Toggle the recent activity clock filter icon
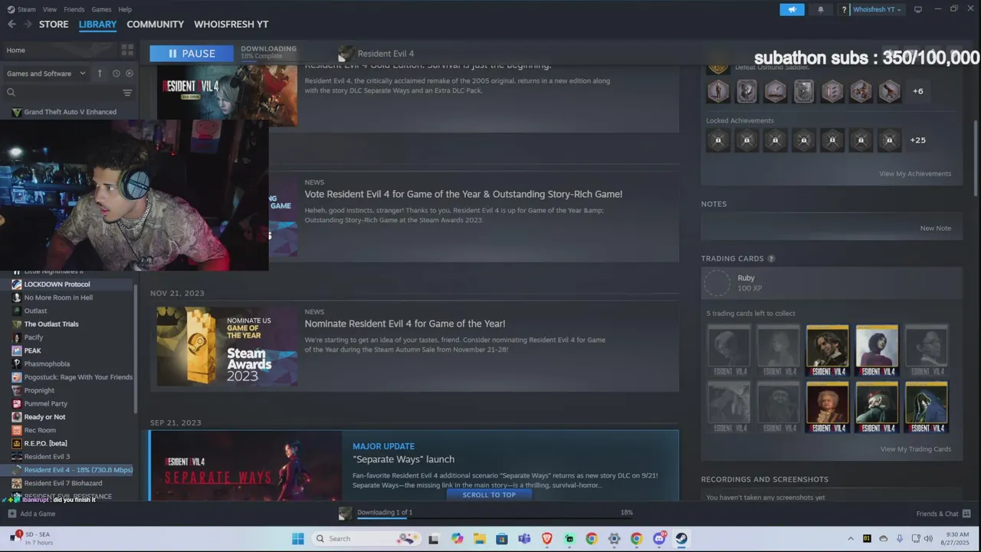Viewport: 981px width, 552px height. click(116, 74)
